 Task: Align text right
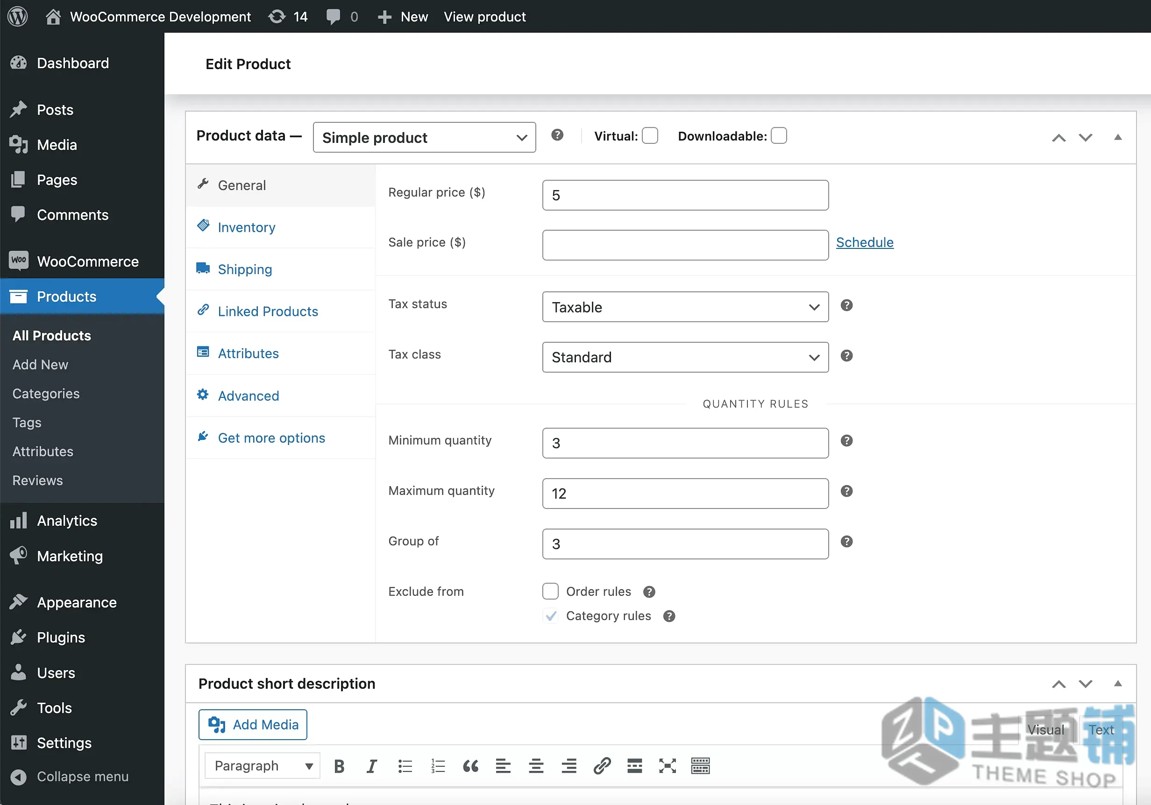(x=569, y=766)
